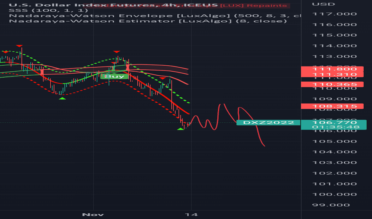Image resolution: width=372 pixels, height=219 pixels.
Task: Click the DXZ2022 symbol price label
Action: pos(268,122)
